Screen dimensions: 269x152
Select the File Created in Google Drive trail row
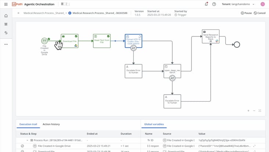[x=78, y=146]
